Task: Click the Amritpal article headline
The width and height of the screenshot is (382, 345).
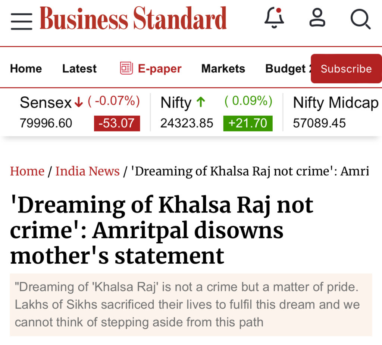Action: point(162,230)
